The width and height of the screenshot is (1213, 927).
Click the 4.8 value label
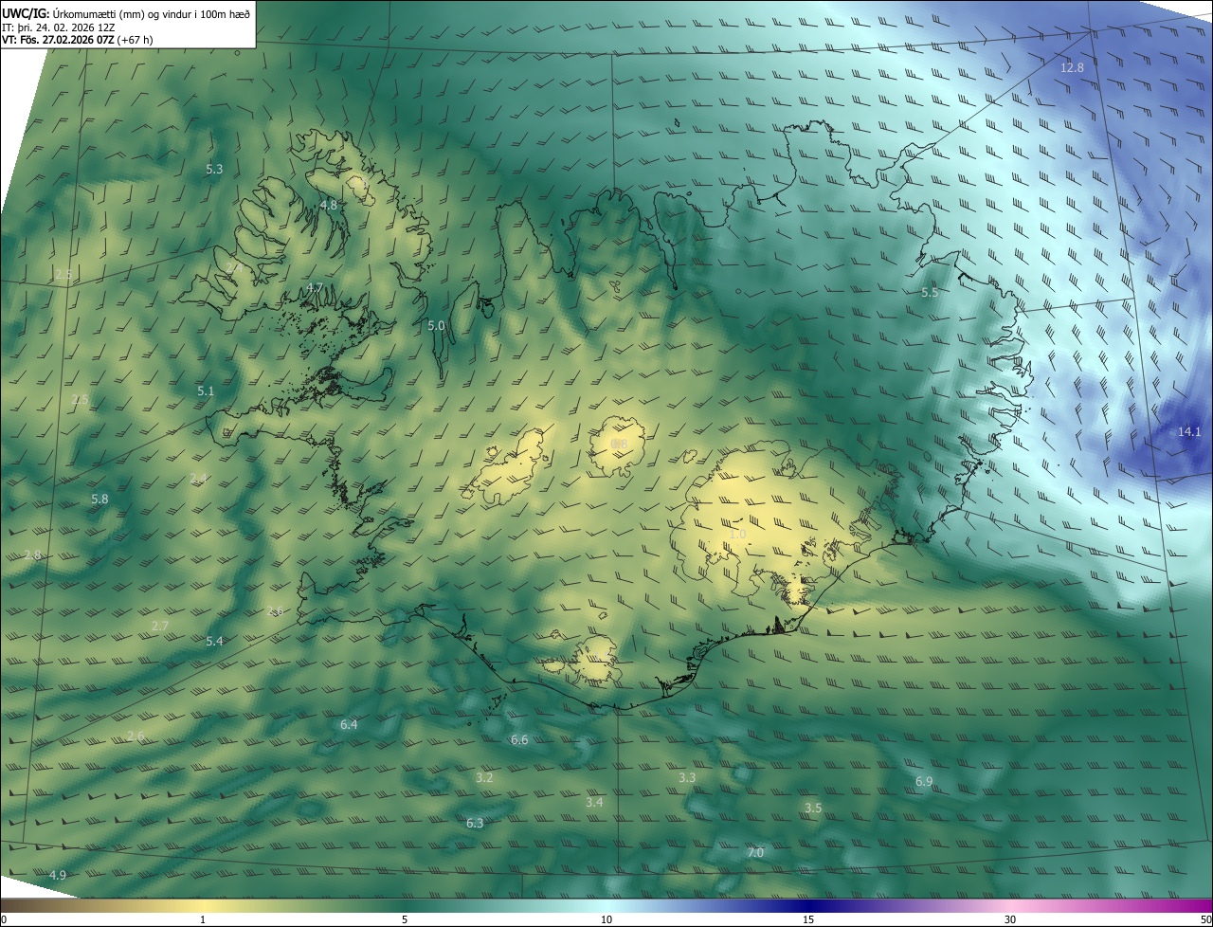(329, 204)
